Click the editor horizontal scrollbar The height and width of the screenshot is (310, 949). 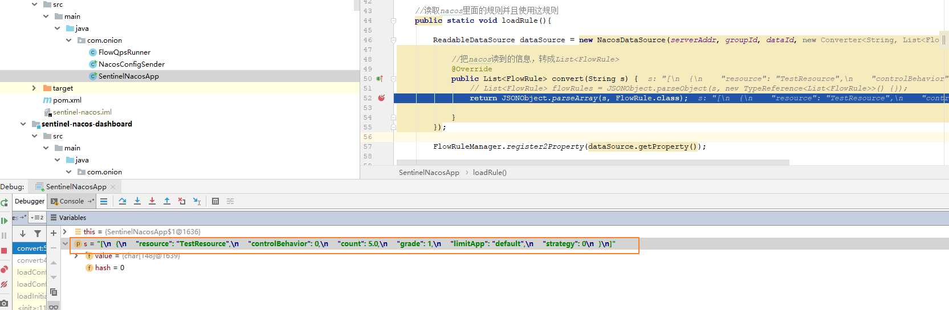(593, 162)
